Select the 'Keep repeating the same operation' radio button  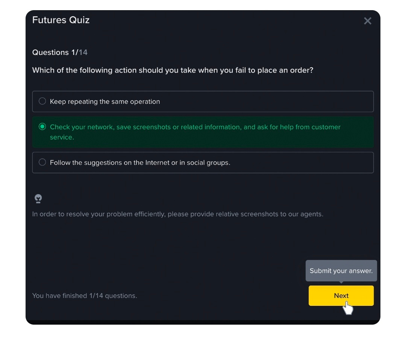click(x=42, y=101)
